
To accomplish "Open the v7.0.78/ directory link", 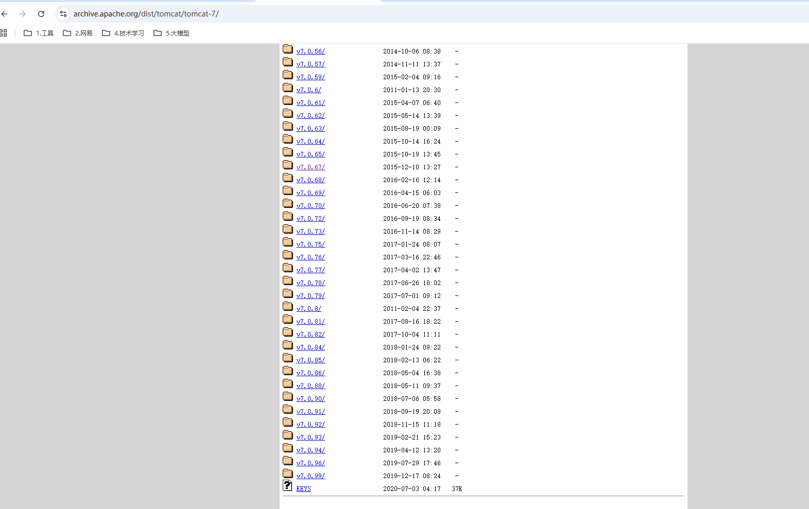I will click(x=311, y=283).
